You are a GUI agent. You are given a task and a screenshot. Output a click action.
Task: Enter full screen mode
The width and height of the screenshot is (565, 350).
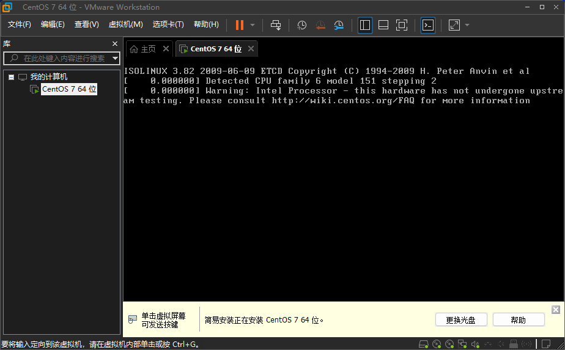coord(402,25)
